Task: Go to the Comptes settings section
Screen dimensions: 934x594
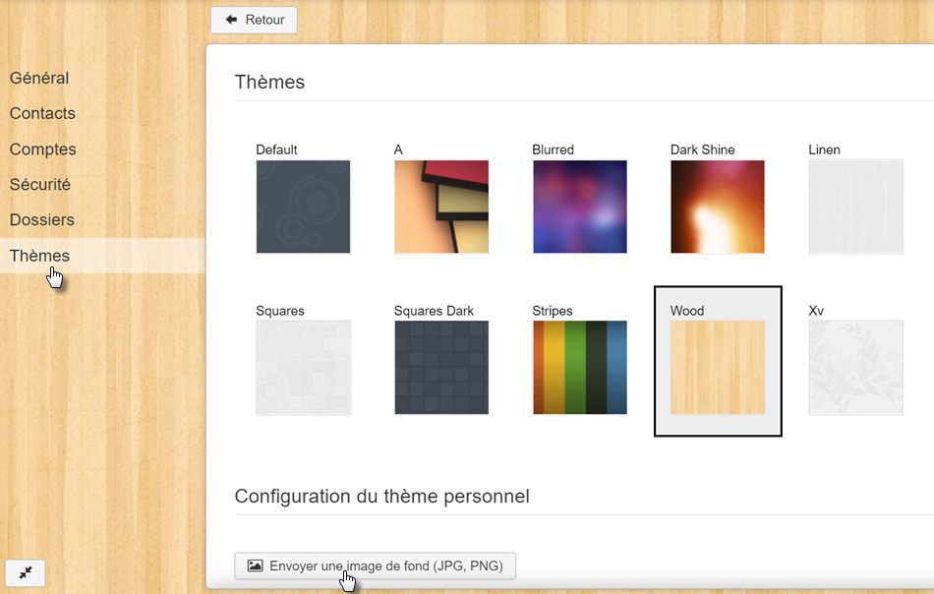Action: pos(43,149)
